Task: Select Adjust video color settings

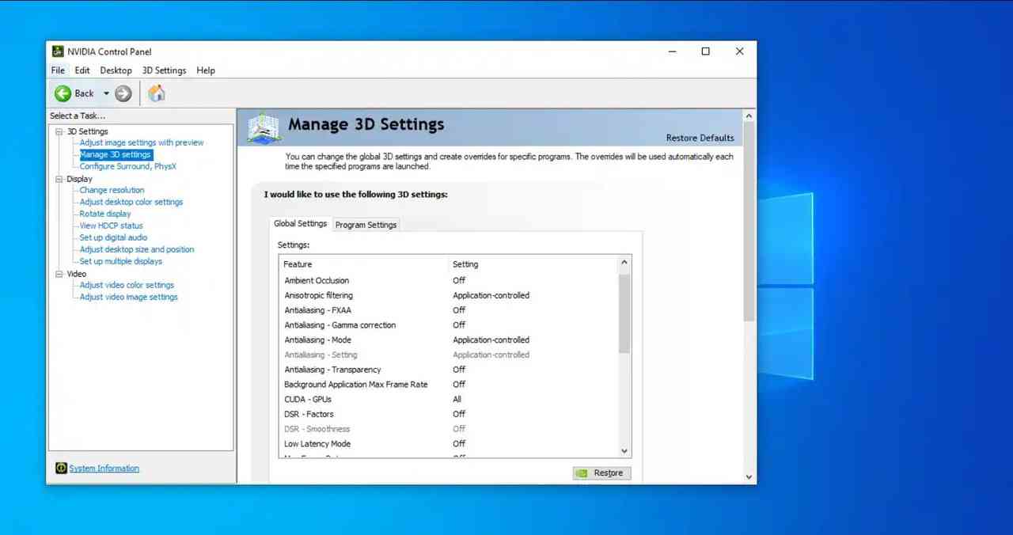Action: click(127, 285)
